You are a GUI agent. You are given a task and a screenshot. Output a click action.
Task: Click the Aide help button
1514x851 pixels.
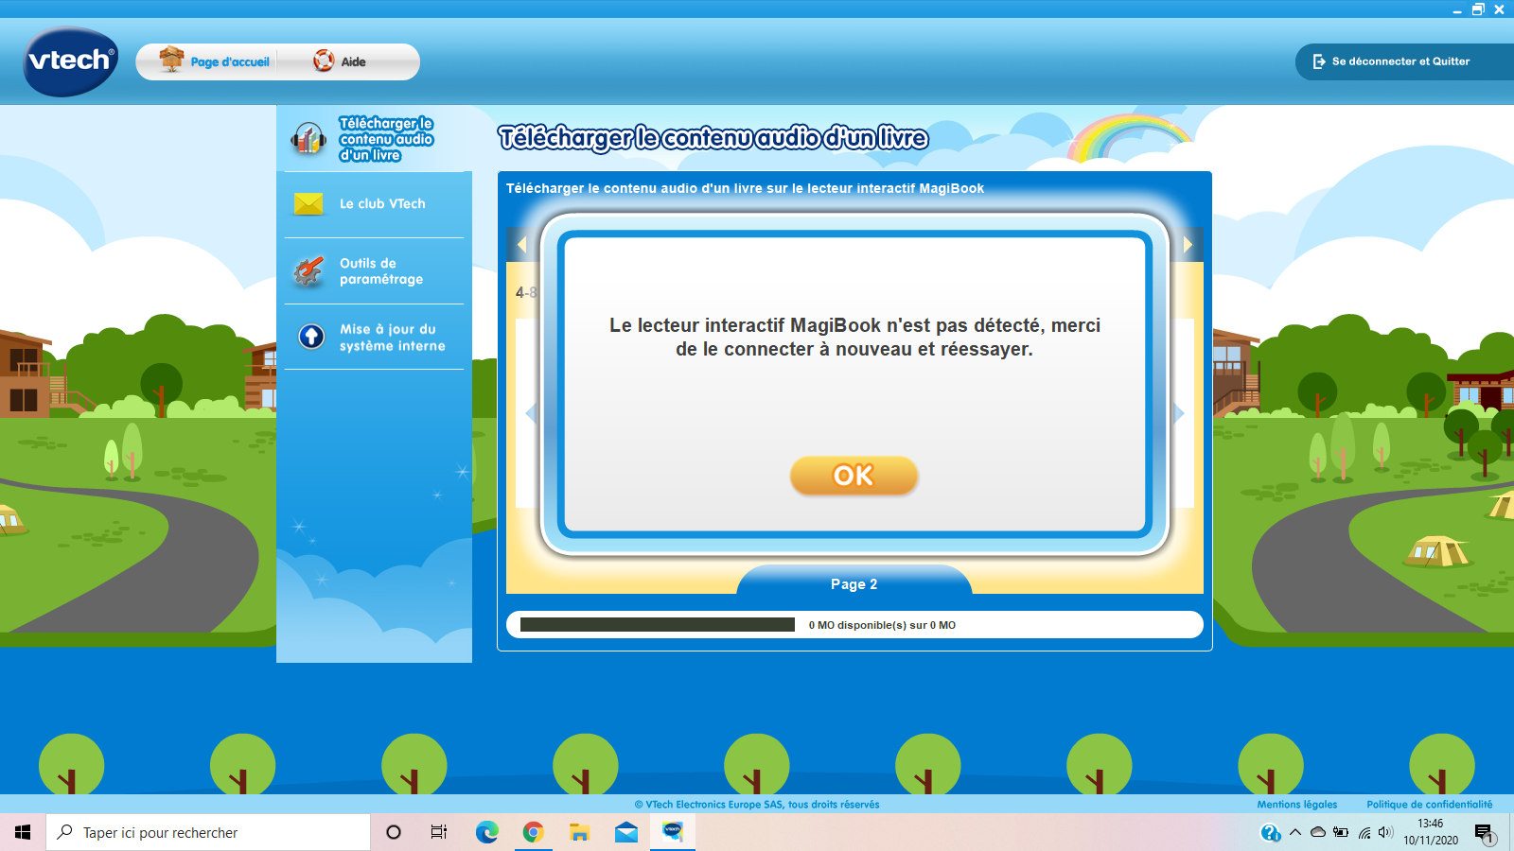353,61
